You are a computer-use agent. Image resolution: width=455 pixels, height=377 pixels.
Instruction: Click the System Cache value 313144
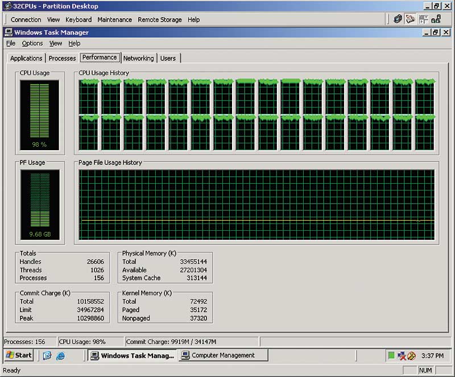pos(197,277)
